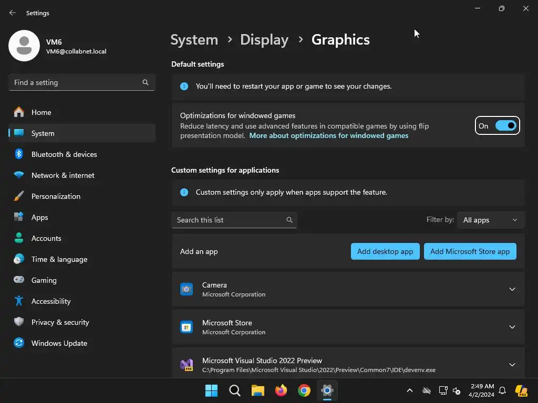
Task: Click the Accessibility figure icon
Action: [x=19, y=301]
